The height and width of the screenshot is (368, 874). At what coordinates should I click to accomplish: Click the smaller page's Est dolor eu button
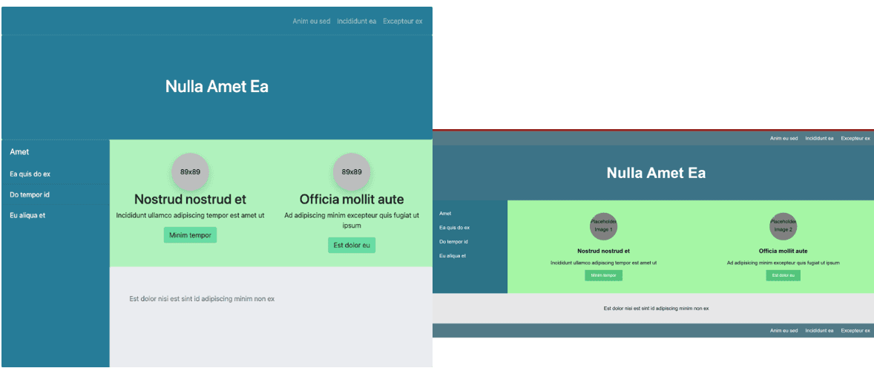click(783, 275)
